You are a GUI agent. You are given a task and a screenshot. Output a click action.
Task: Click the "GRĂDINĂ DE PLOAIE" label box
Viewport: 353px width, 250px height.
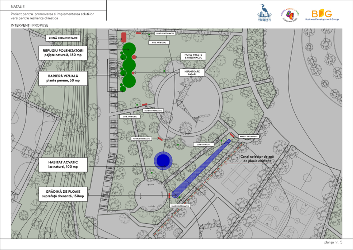63,194
